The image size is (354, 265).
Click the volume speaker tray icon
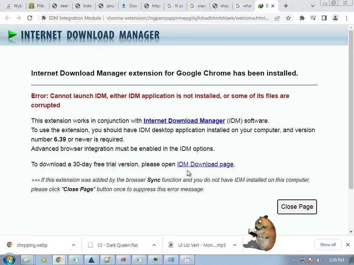319,260
